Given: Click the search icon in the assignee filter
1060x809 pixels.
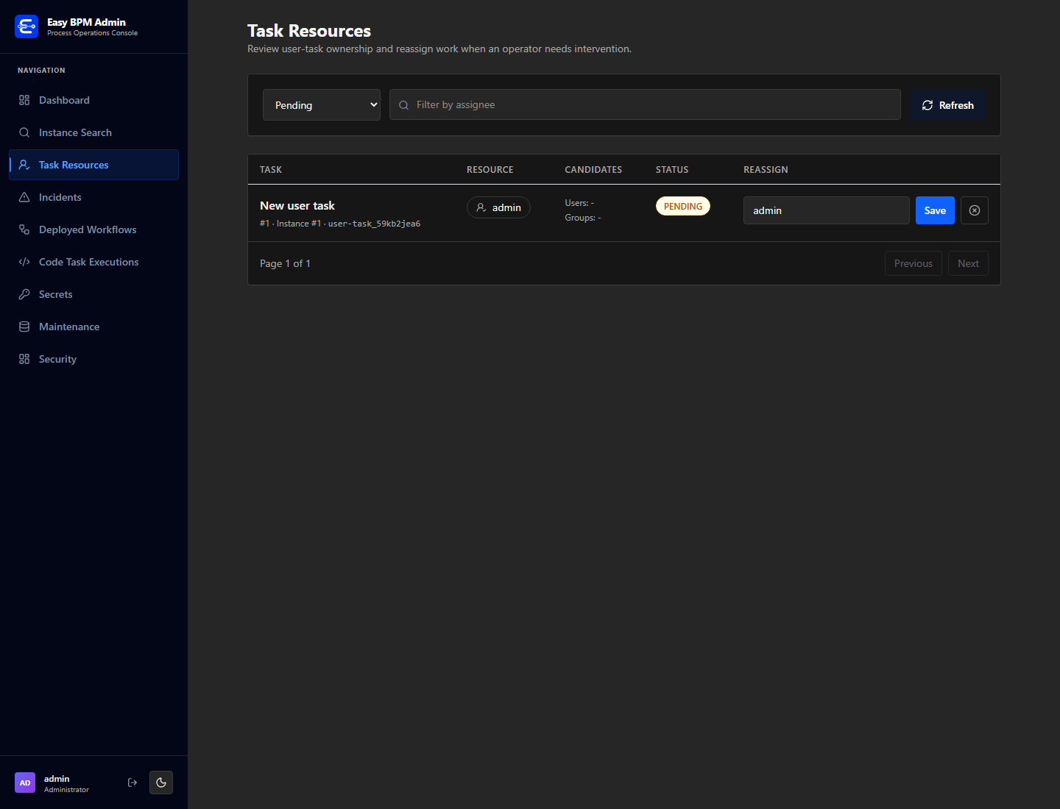Looking at the screenshot, I should tap(403, 105).
